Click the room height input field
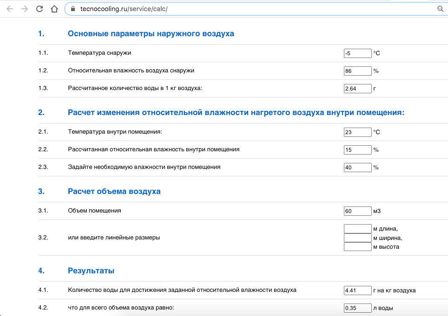448x316 pixels. coord(357,247)
